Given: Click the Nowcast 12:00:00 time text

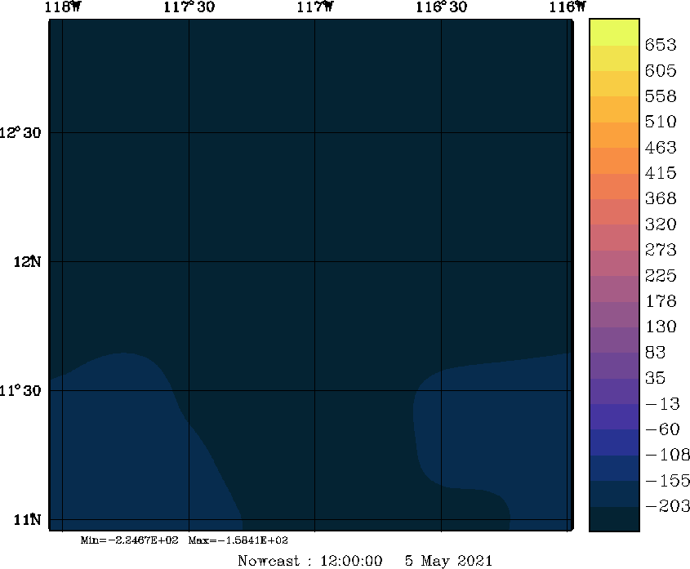Looking at the screenshot, I should pos(309,561).
